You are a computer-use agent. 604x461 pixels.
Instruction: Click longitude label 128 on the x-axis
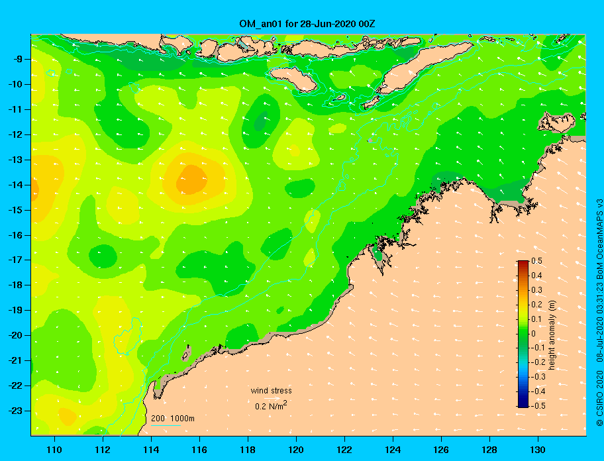489,450
